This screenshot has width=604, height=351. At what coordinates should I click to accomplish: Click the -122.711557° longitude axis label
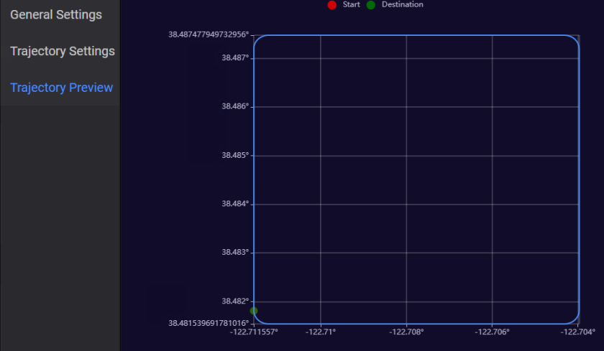pyautogui.click(x=254, y=332)
